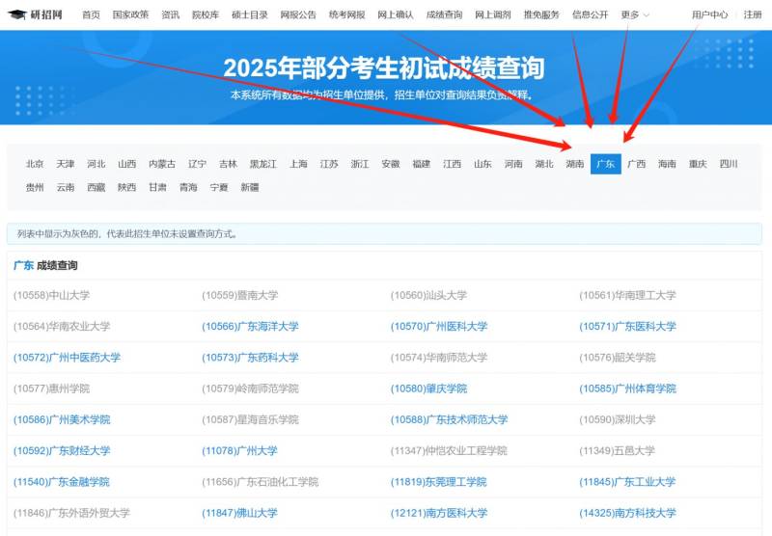Switch to 山东 province

483,164
